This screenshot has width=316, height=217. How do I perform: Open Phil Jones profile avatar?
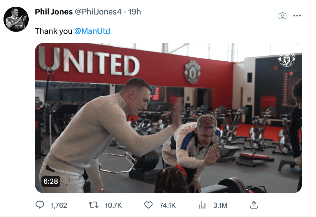point(16,19)
